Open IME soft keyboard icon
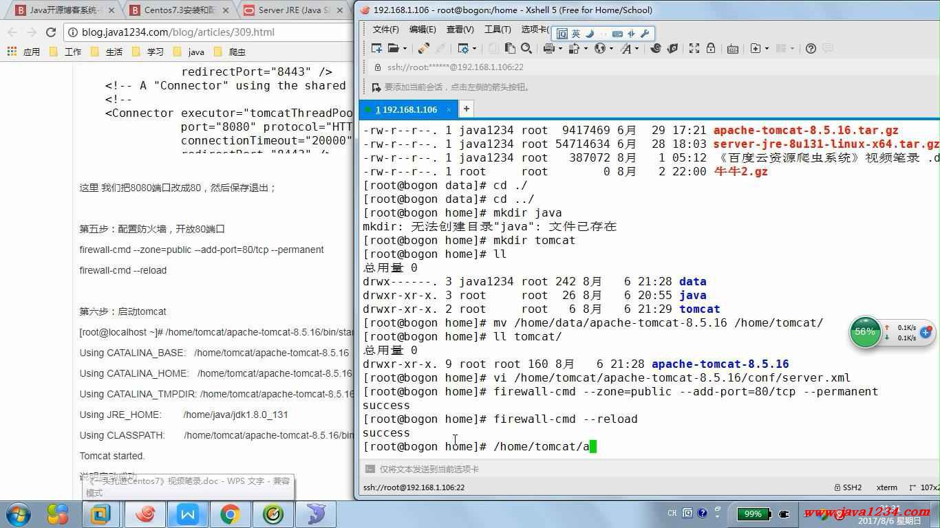 tap(617, 34)
